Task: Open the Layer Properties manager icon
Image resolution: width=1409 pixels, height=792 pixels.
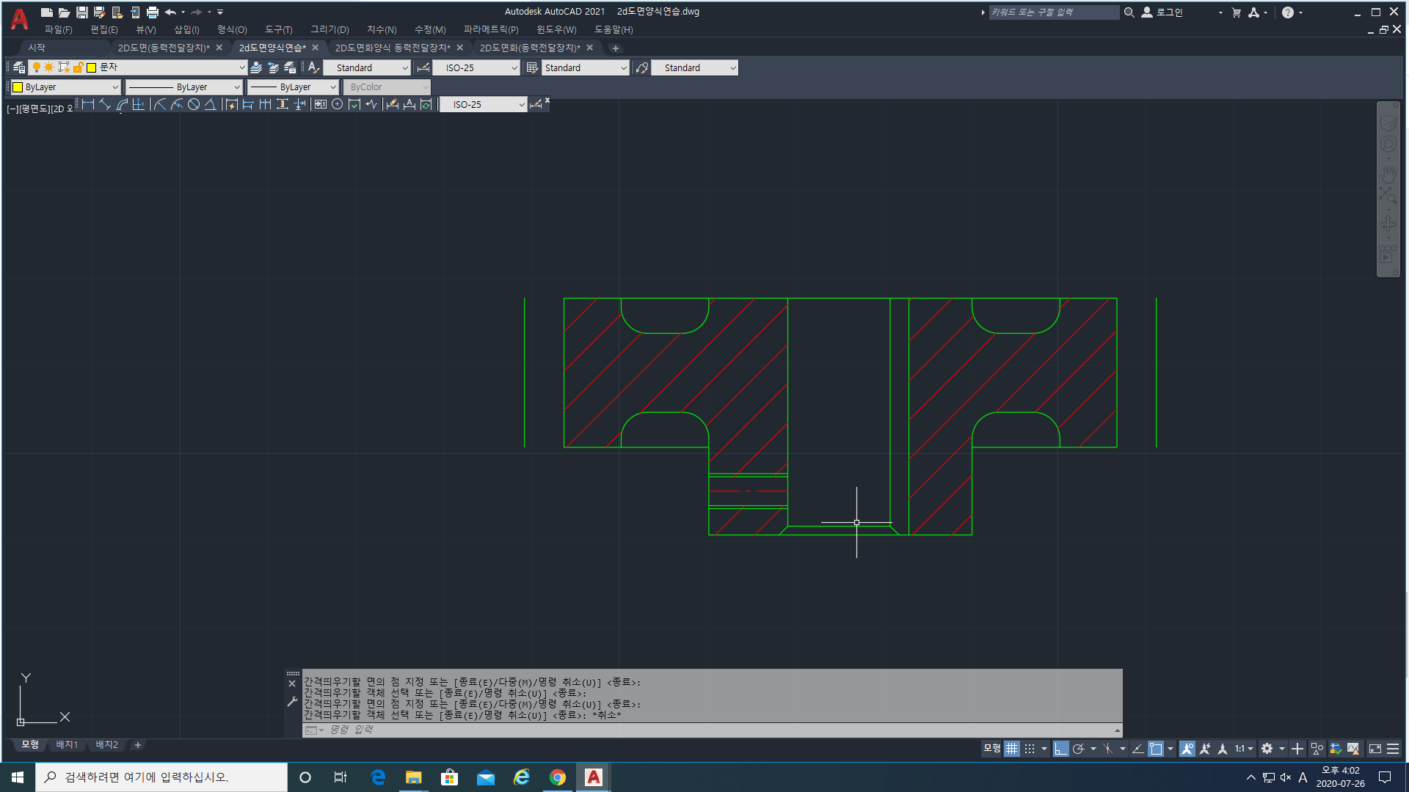Action: (x=19, y=67)
